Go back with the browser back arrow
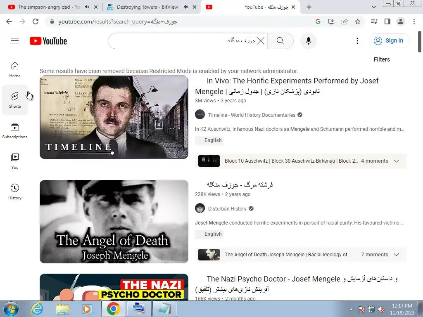Screen dimensions: 423x317 coord(9,21)
